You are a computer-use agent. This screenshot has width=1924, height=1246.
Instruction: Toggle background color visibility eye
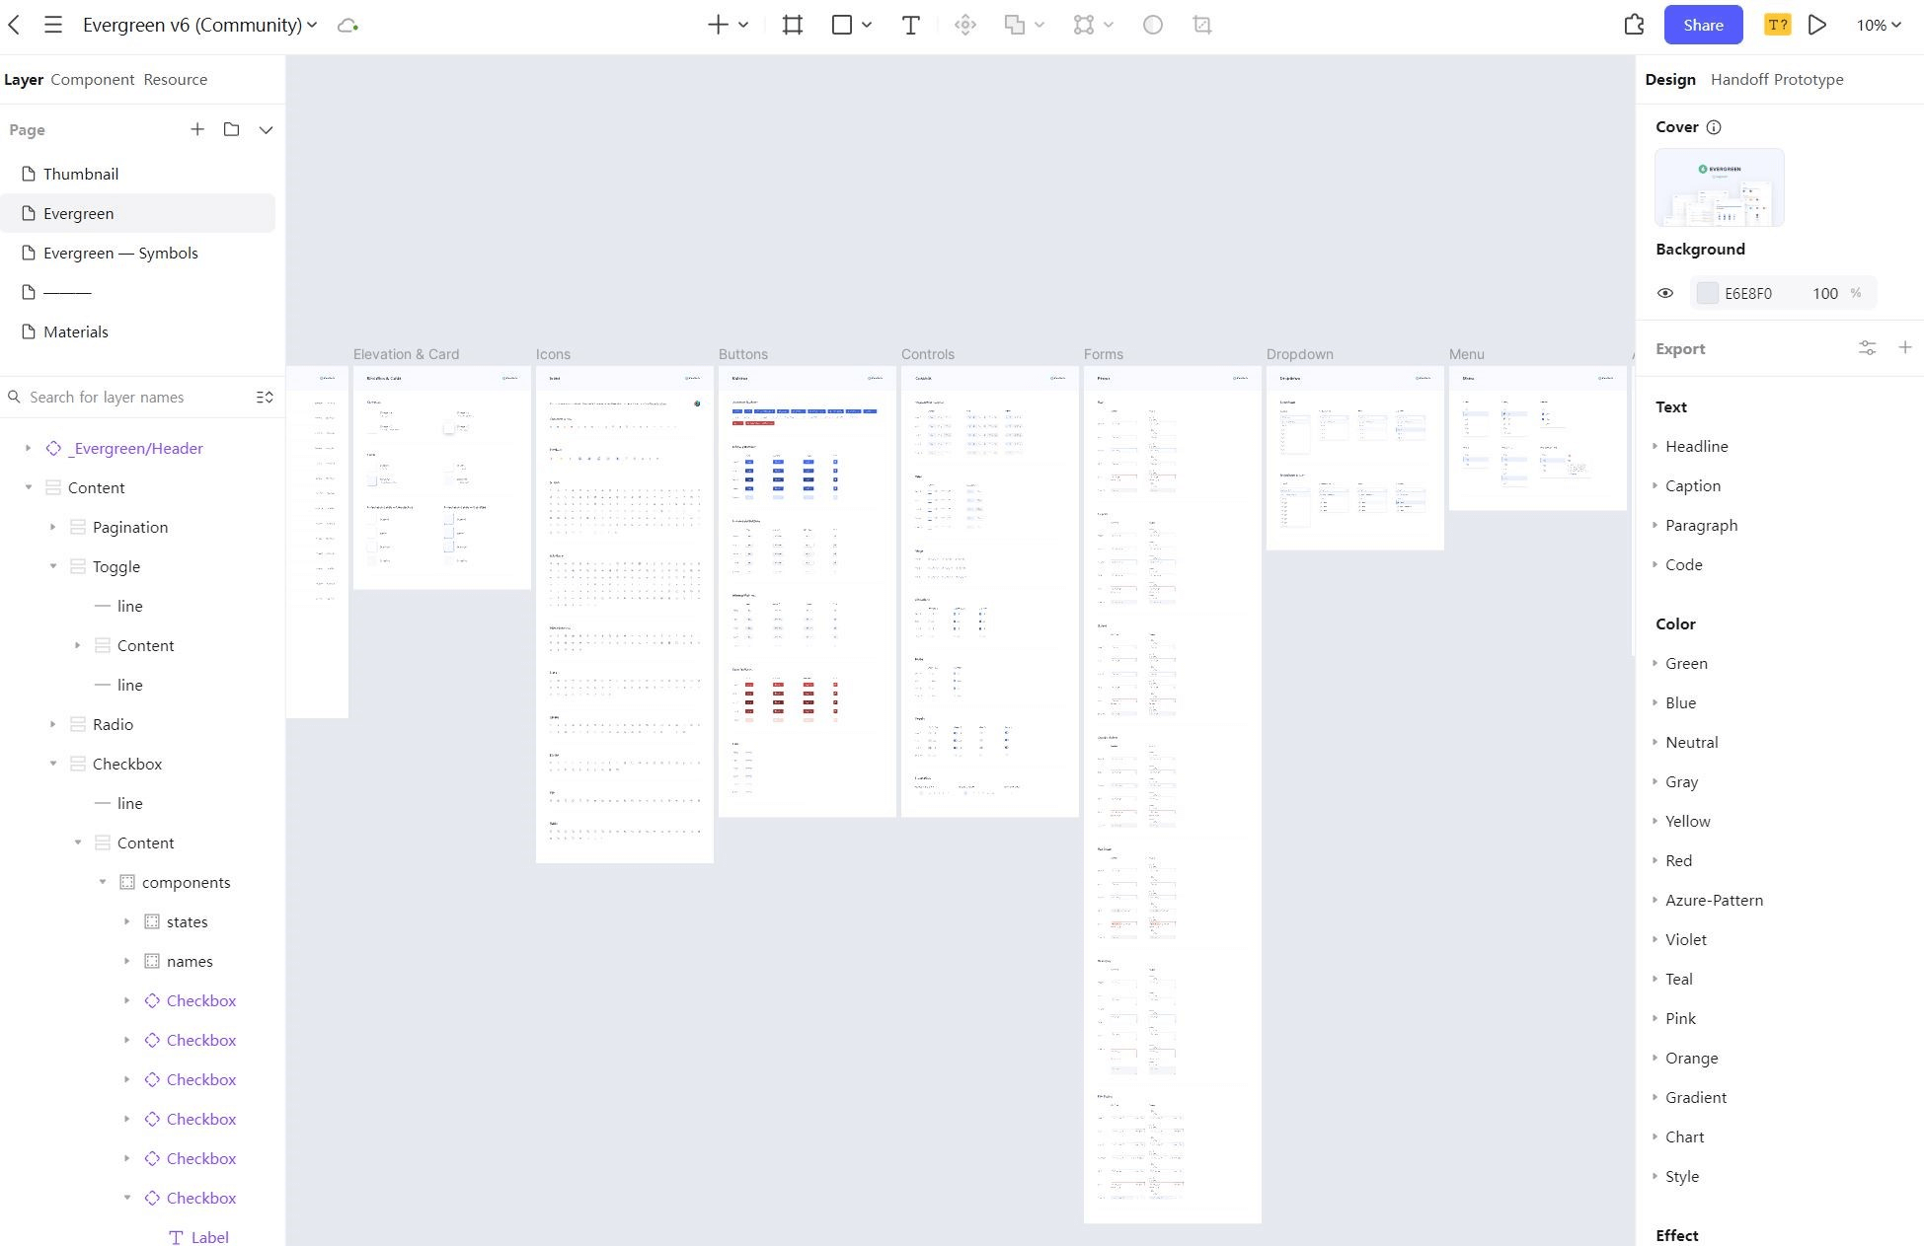point(1665,293)
